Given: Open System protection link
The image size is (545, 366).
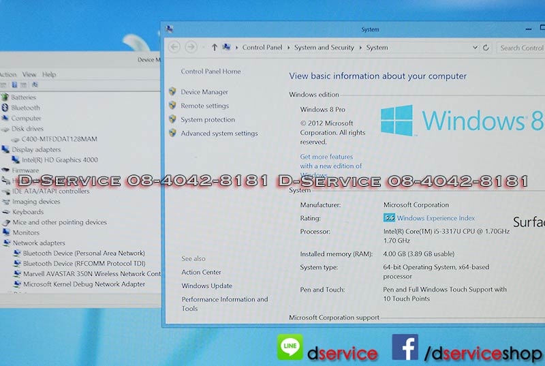Looking at the screenshot, I should tap(208, 119).
